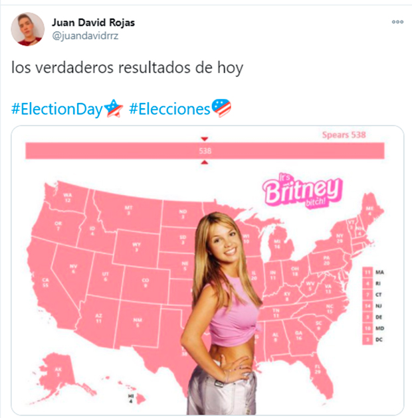This screenshot has width=412, height=418.
Task: Select Montana MT on the map
Action: point(128,210)
